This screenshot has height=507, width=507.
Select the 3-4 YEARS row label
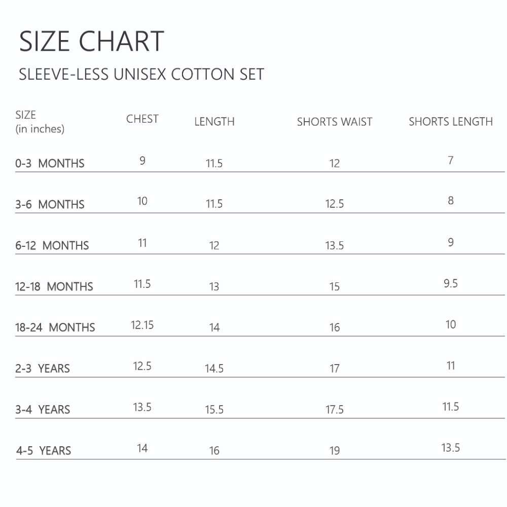click(x=43, y=410)
